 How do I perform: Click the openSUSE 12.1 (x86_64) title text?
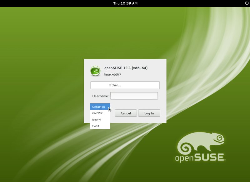pyautogui.click(x=126, y=68)
